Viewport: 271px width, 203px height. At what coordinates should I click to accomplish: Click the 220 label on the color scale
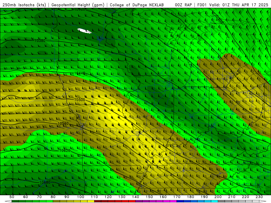pos(245,197)
